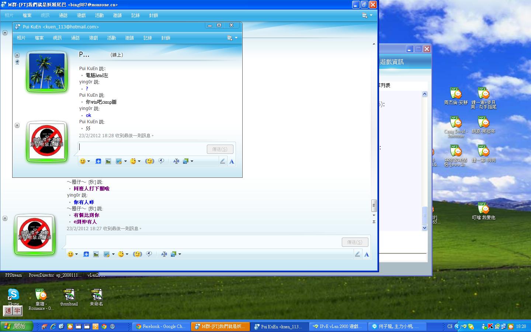Expand background picker dropdown in Pui KuEn chat

point(192,161)
